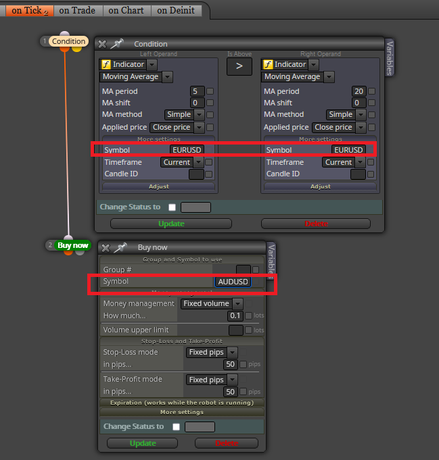
Task: Edit the Buy now Symbol AUDUSD field
Action: click(233, 282)
